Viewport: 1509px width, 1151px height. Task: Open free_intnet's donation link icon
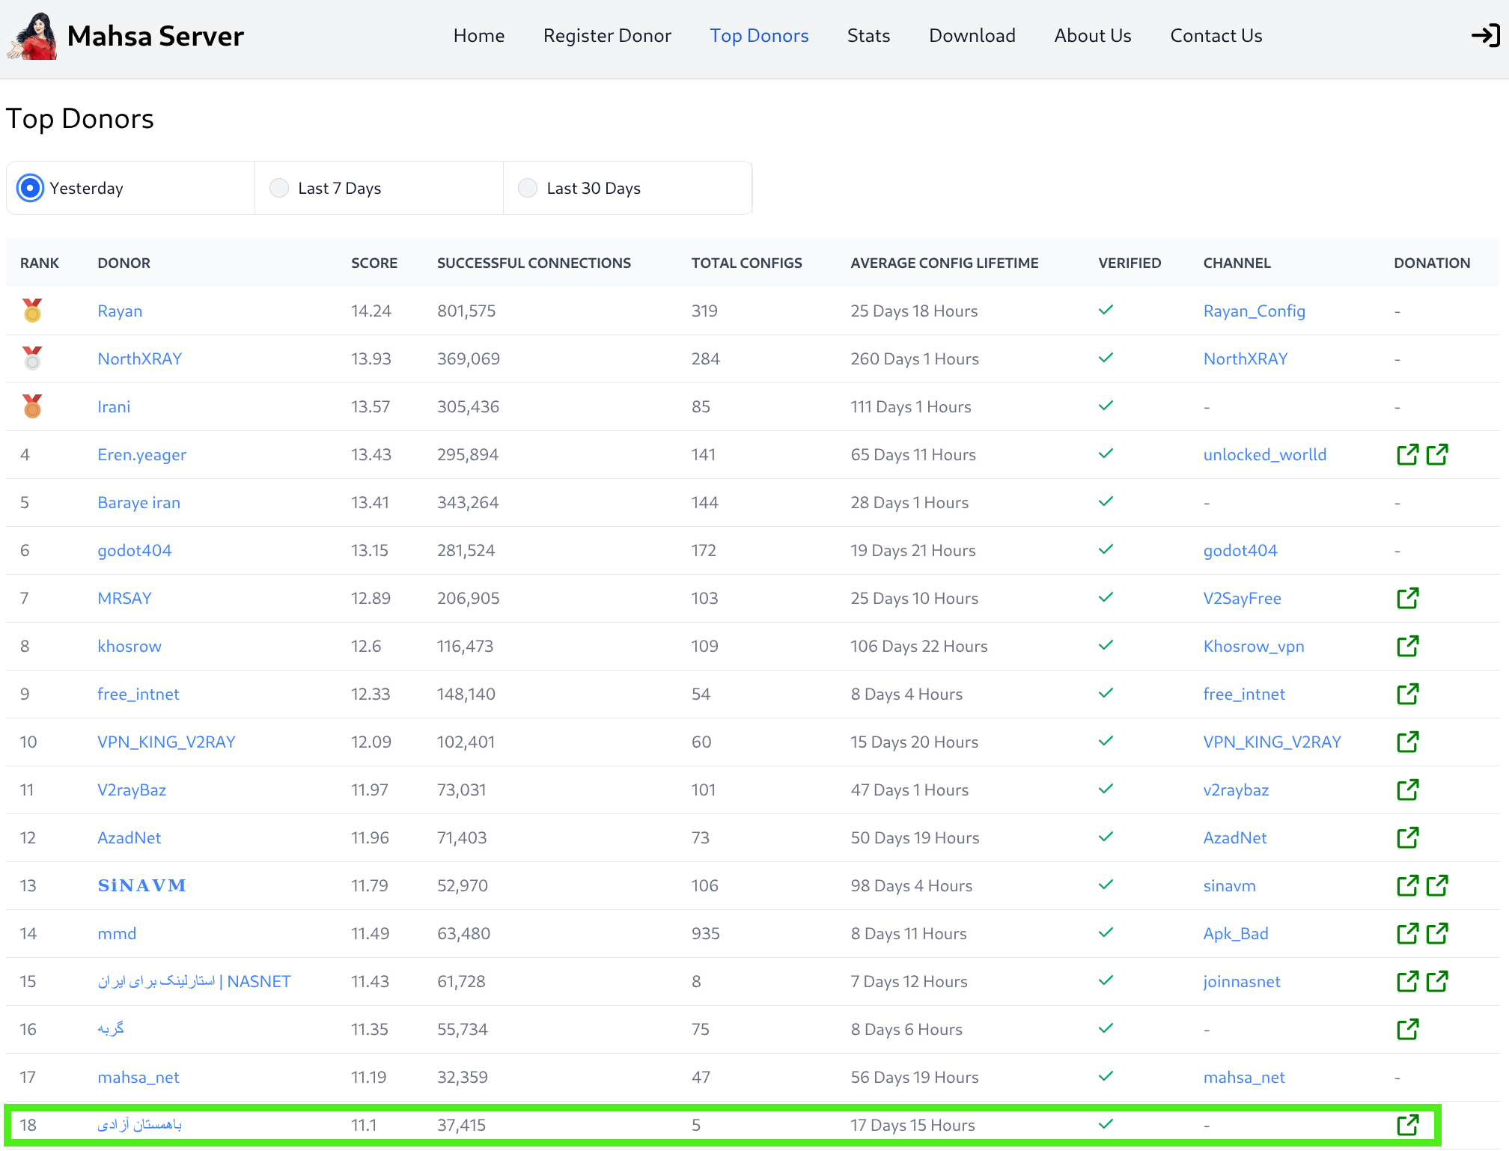pyautogui.click(x=1407, y=694)
